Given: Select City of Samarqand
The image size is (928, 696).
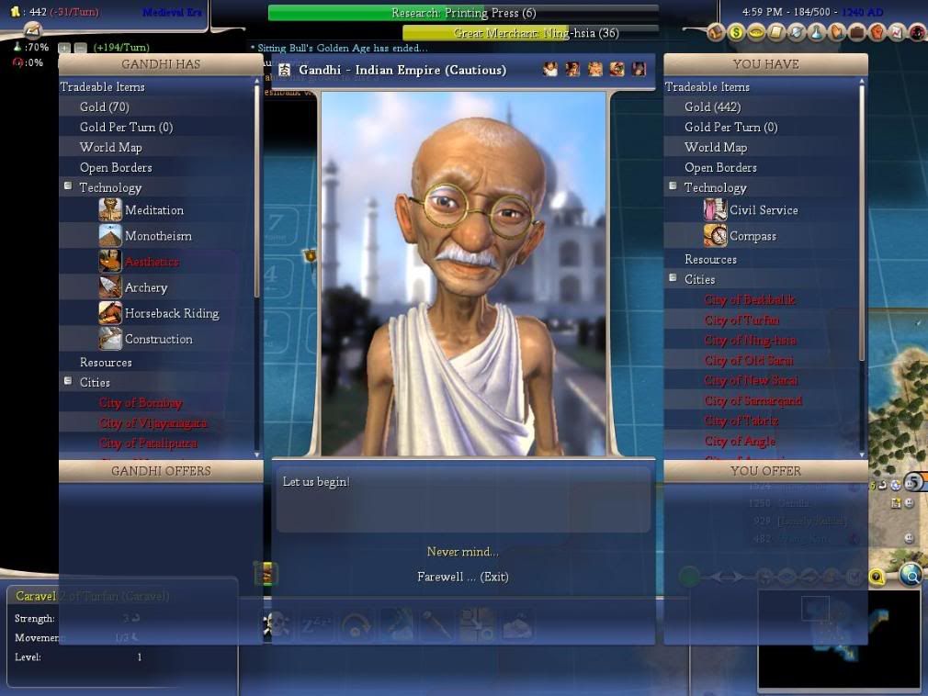Looking at the screenshot, I should tap(753, 400).
